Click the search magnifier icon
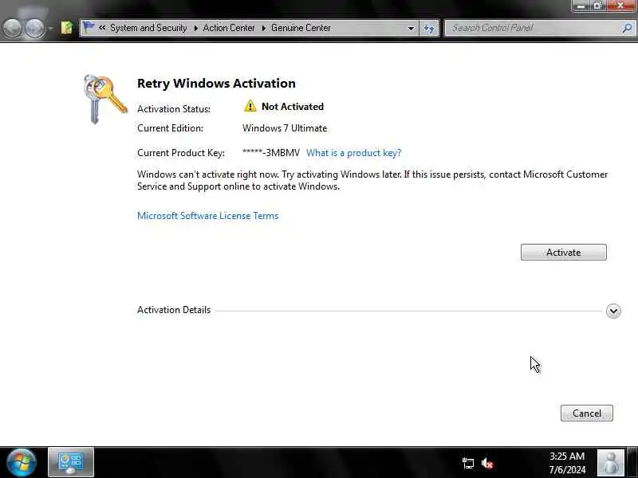 click(627, 28)
